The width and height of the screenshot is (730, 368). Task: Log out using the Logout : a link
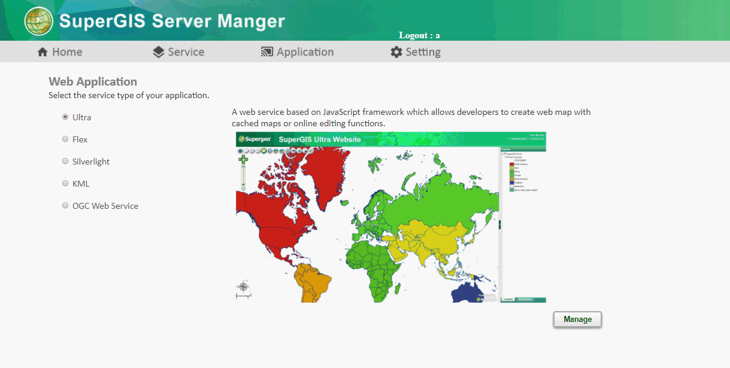tap(419, 35)
